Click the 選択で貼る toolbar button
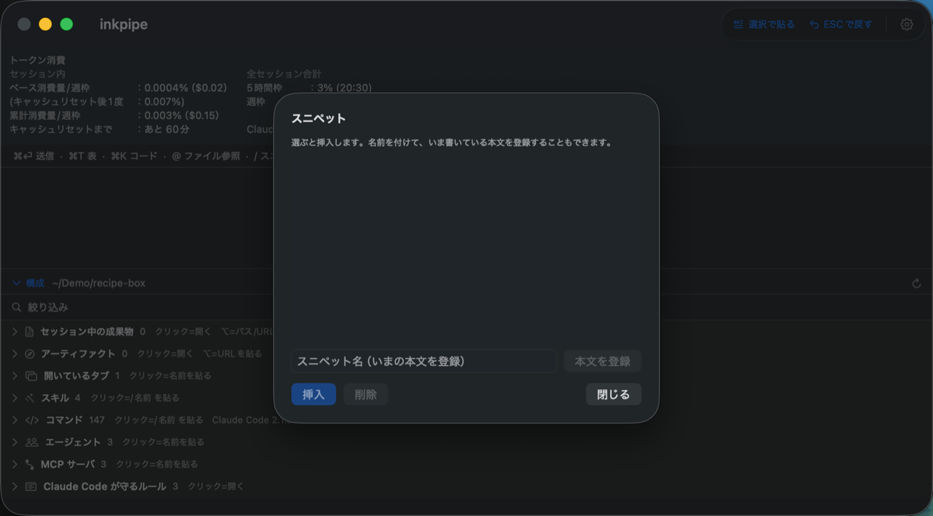 764,24
